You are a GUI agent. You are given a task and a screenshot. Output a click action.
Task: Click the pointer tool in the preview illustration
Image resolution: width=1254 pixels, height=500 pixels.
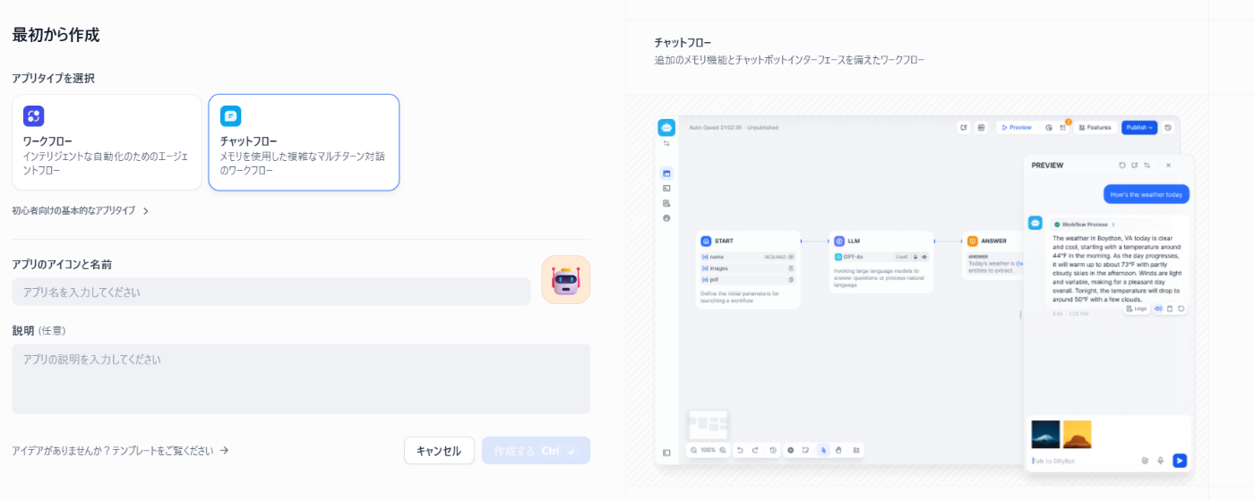click(823, 450)
